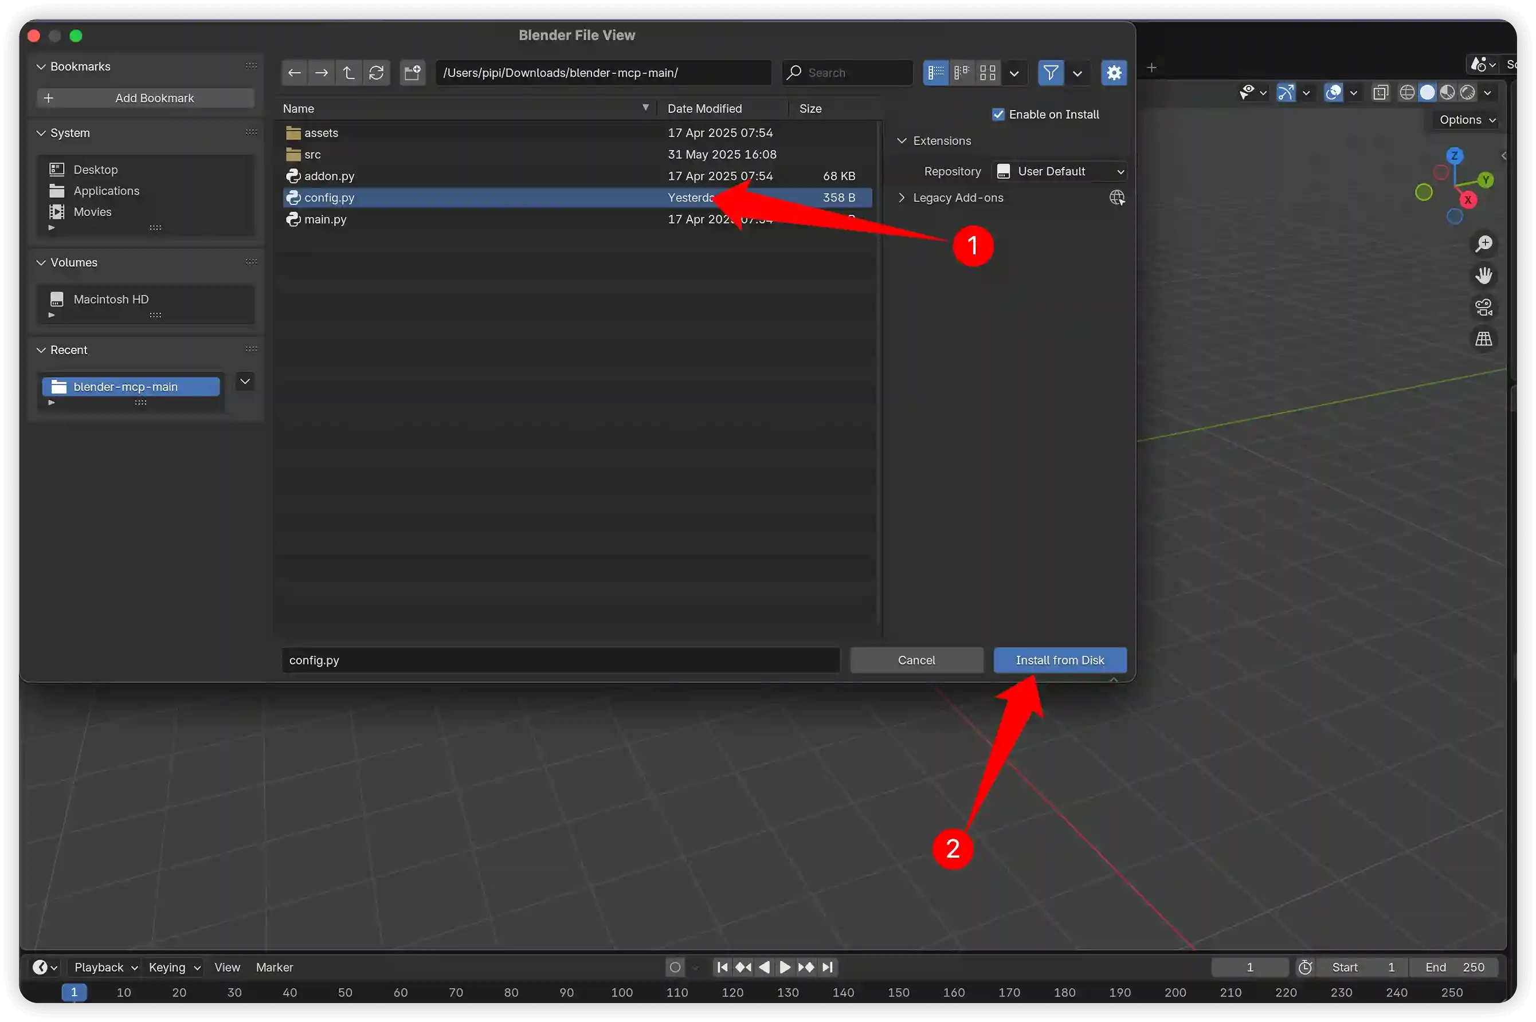The image size is (1536, 1022).
Task: Open the assets folder
Action: coord(577,133)
